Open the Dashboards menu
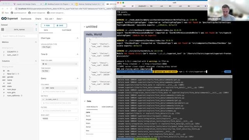Viewport: 249px width, 140px height. pyautogui.click(x=26, y=19)
